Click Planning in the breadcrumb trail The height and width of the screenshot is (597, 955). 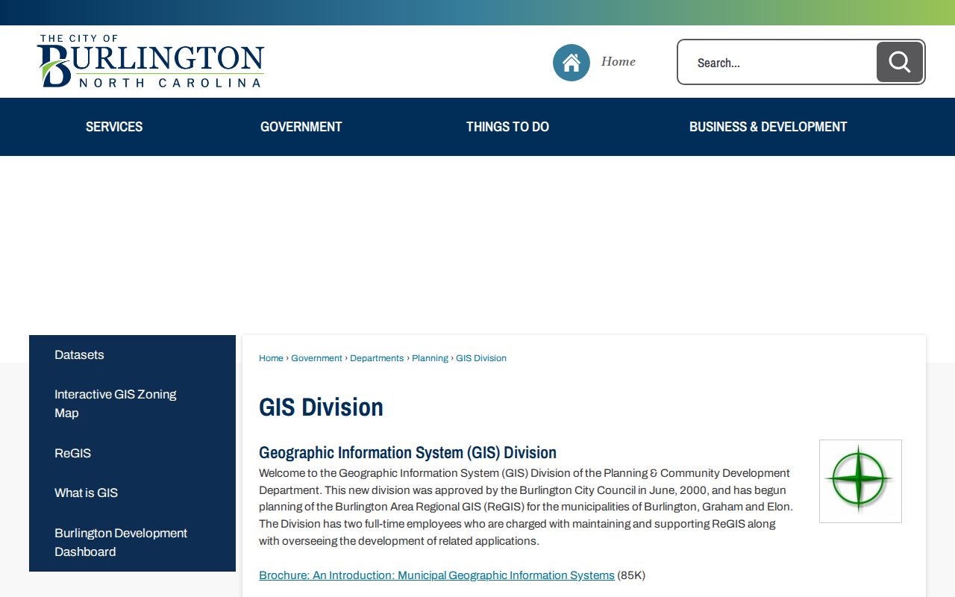click(430, 358)
